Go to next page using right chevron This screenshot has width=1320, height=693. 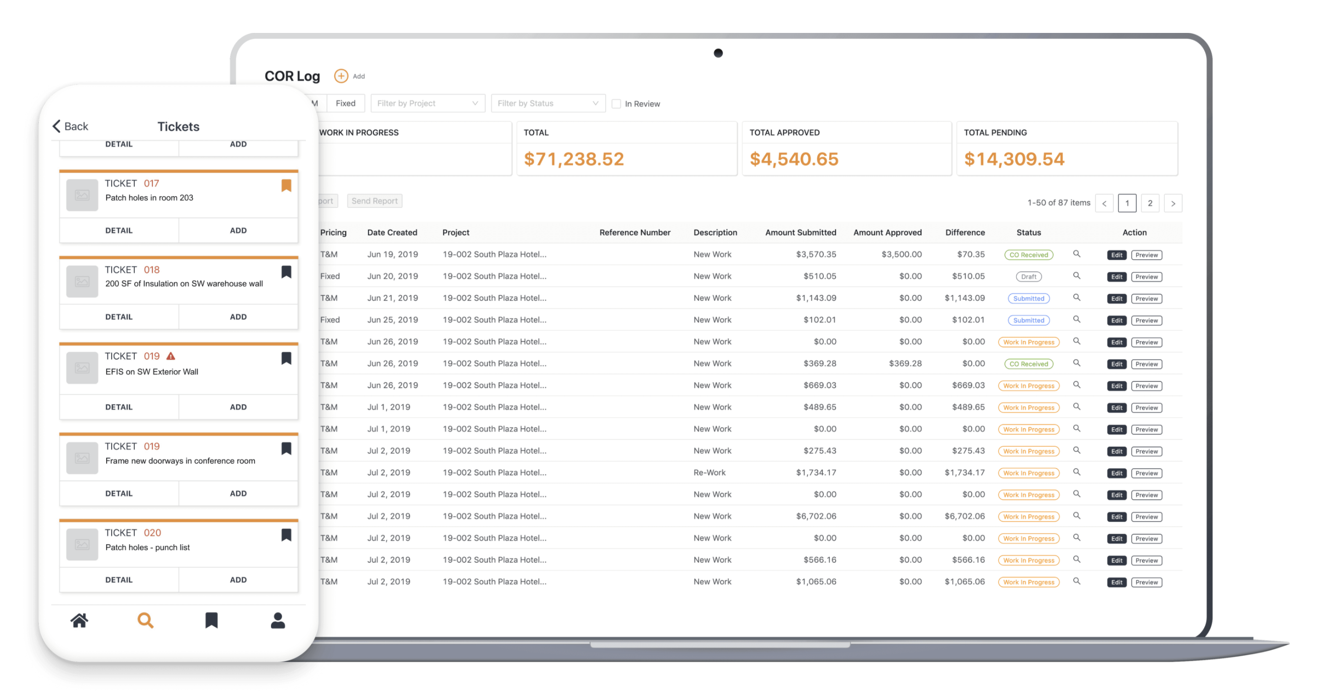tap(1172, 203)
